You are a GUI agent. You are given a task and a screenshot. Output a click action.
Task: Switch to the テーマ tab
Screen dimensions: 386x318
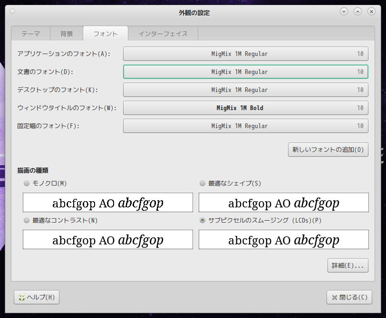pos(31,33)
